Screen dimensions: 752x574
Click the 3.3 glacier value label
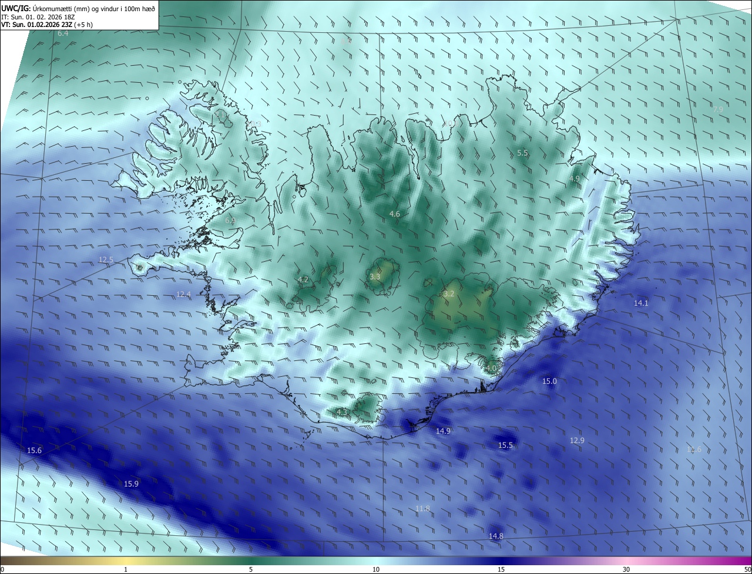pos(375,276)
